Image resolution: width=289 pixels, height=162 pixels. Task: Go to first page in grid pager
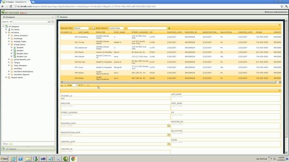(62, 85)
